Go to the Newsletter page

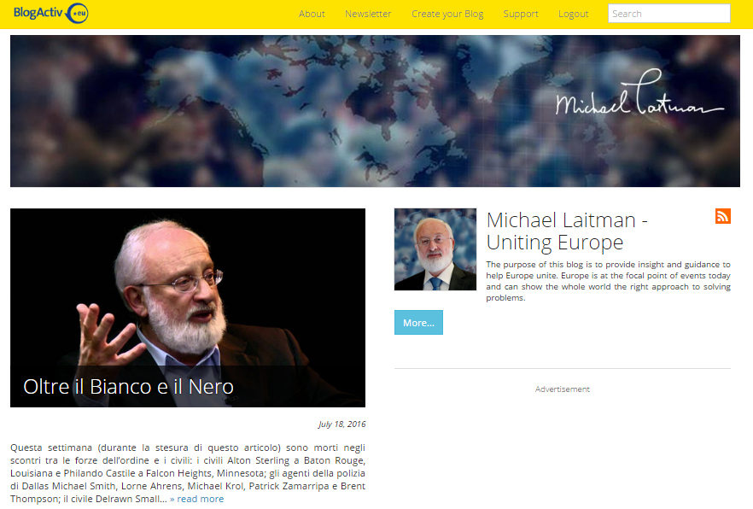(368, 14)
